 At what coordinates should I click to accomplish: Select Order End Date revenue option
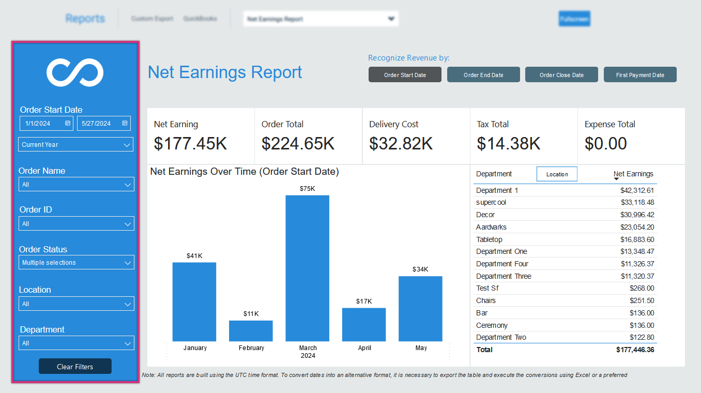(483, 75)
